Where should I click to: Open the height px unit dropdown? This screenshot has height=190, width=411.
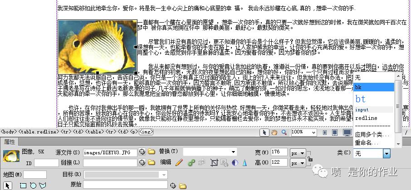tap(298, 163)
